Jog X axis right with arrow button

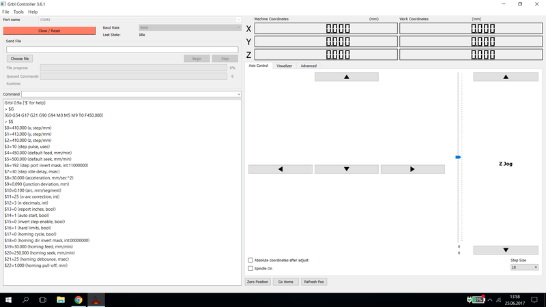tap(413, 169)
